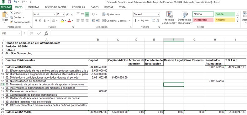Toggle bold N formatting
Screen dimensions: 247x115
coord(36,21)
